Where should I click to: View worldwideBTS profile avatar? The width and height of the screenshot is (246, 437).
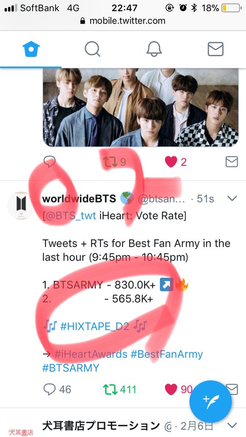[x=21, y=205]
